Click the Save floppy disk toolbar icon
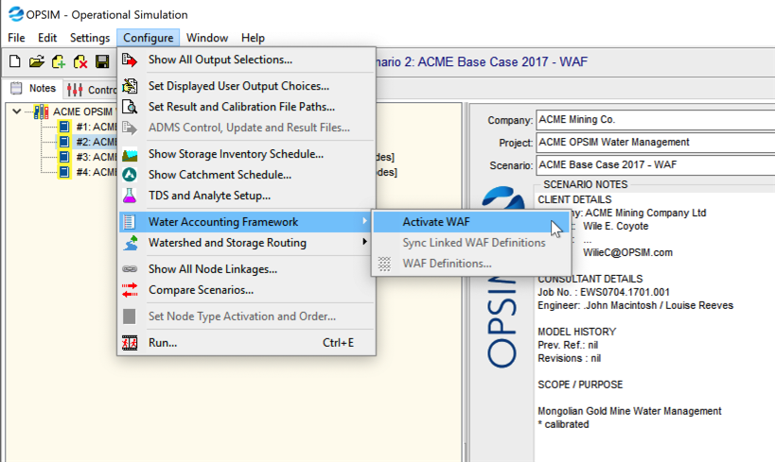The image size is (775, 462). (102, 61)
